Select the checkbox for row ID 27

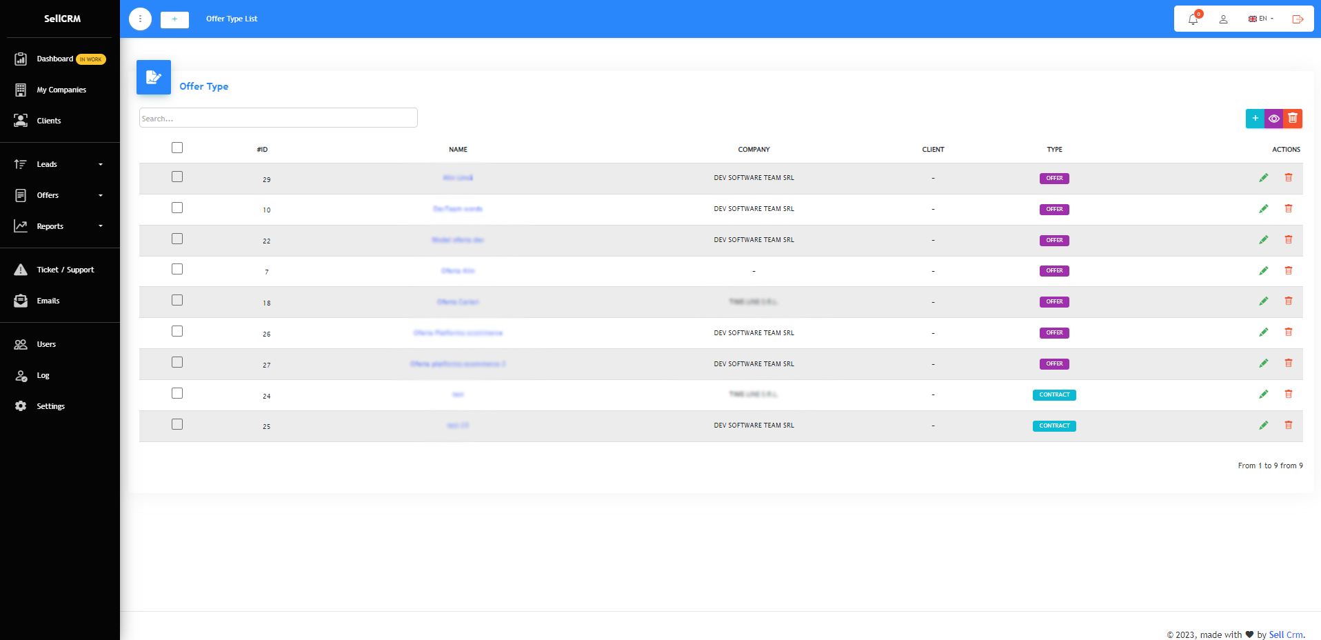click(x=177, y=362)
